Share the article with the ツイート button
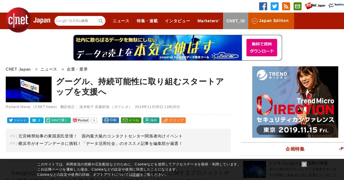 (18, 120)
